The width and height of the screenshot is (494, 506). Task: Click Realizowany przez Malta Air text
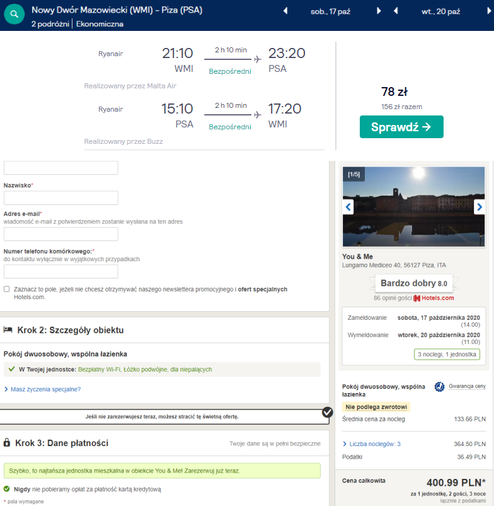130,86
